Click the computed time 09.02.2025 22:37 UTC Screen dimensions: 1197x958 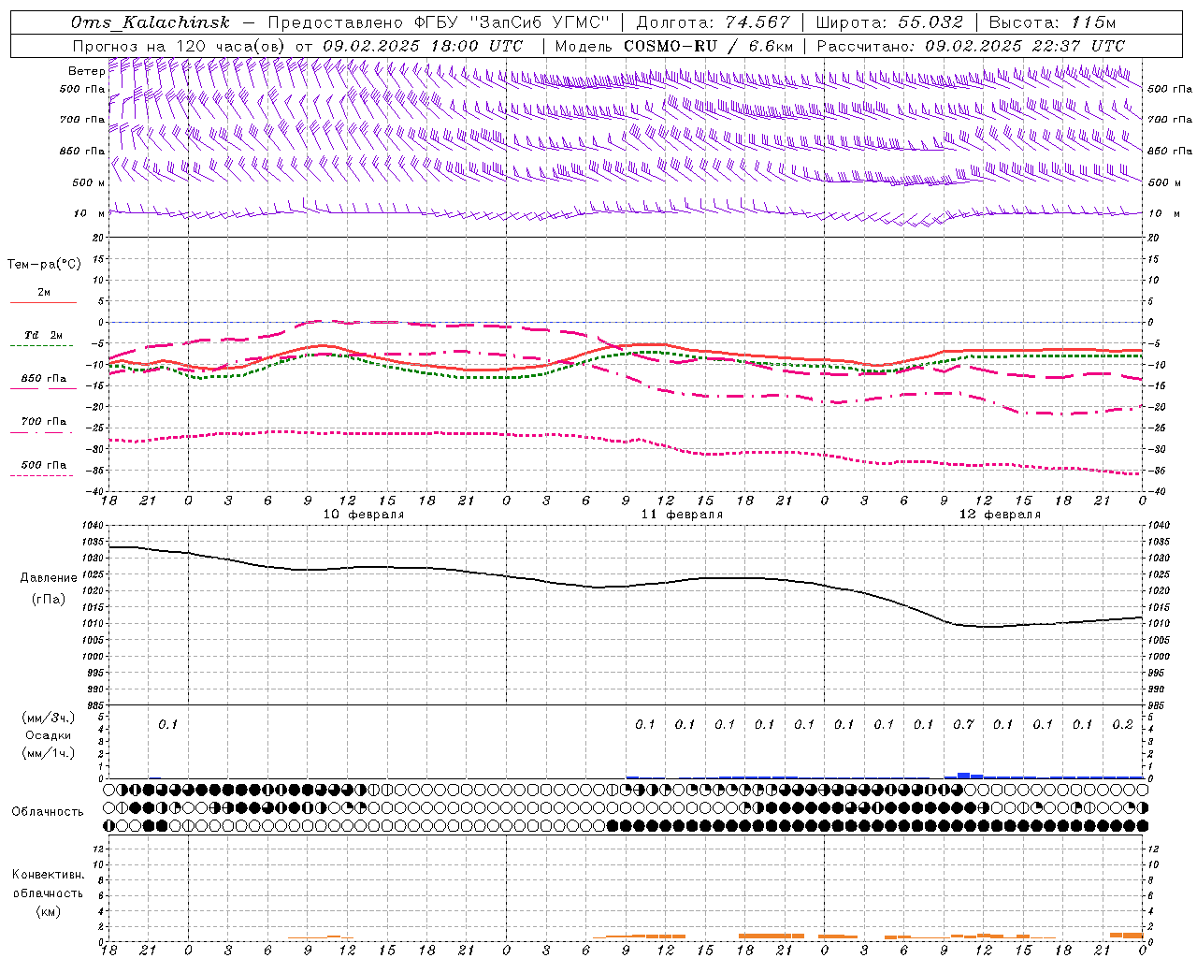(1025, 46)
